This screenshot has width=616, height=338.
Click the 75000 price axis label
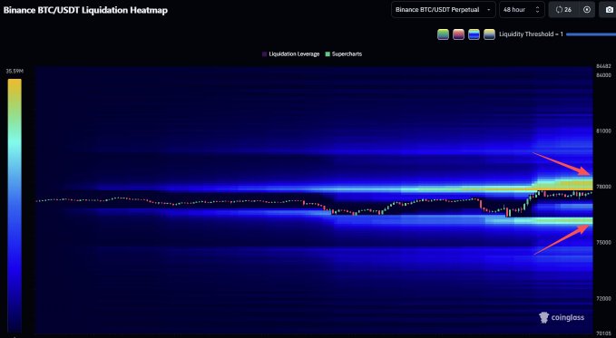tap(604, 242)
